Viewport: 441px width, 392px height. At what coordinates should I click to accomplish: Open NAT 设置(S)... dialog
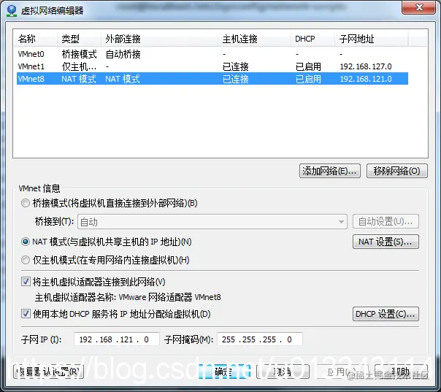386,242
